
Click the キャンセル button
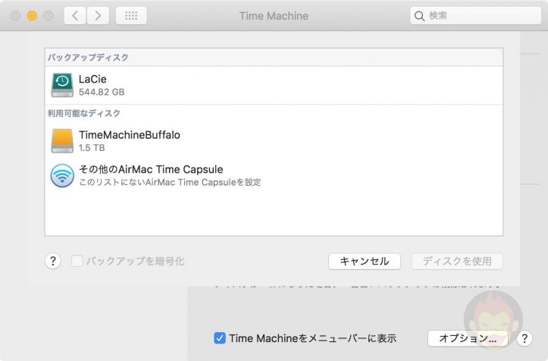pyautogui.click(x=364, y=262)
